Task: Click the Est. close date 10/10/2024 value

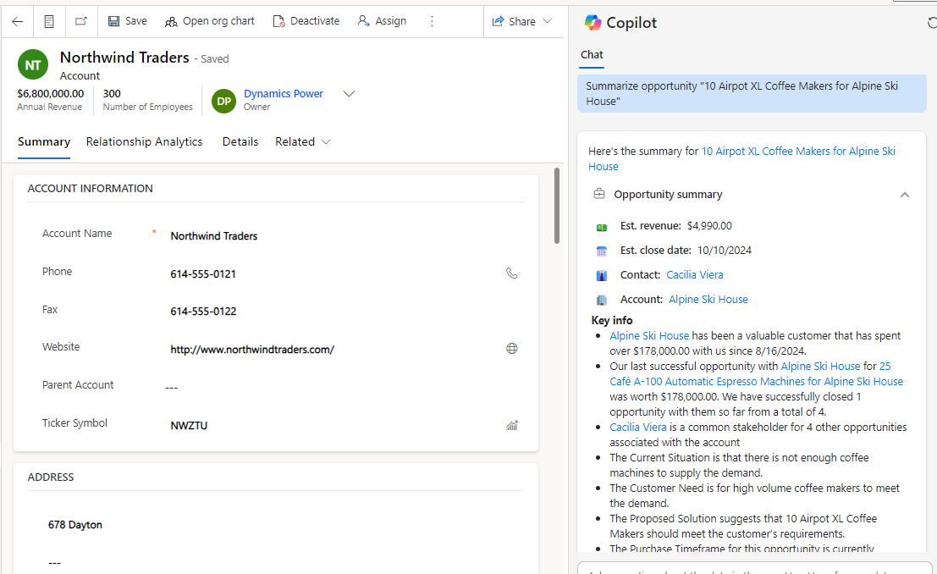Action: click(725, 250)
